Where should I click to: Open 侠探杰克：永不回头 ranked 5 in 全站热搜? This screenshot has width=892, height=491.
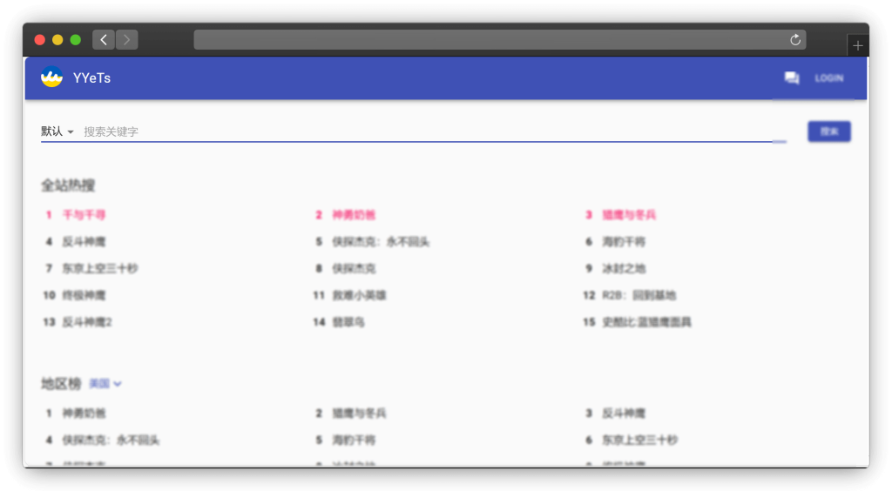click(x=381, y=241)
